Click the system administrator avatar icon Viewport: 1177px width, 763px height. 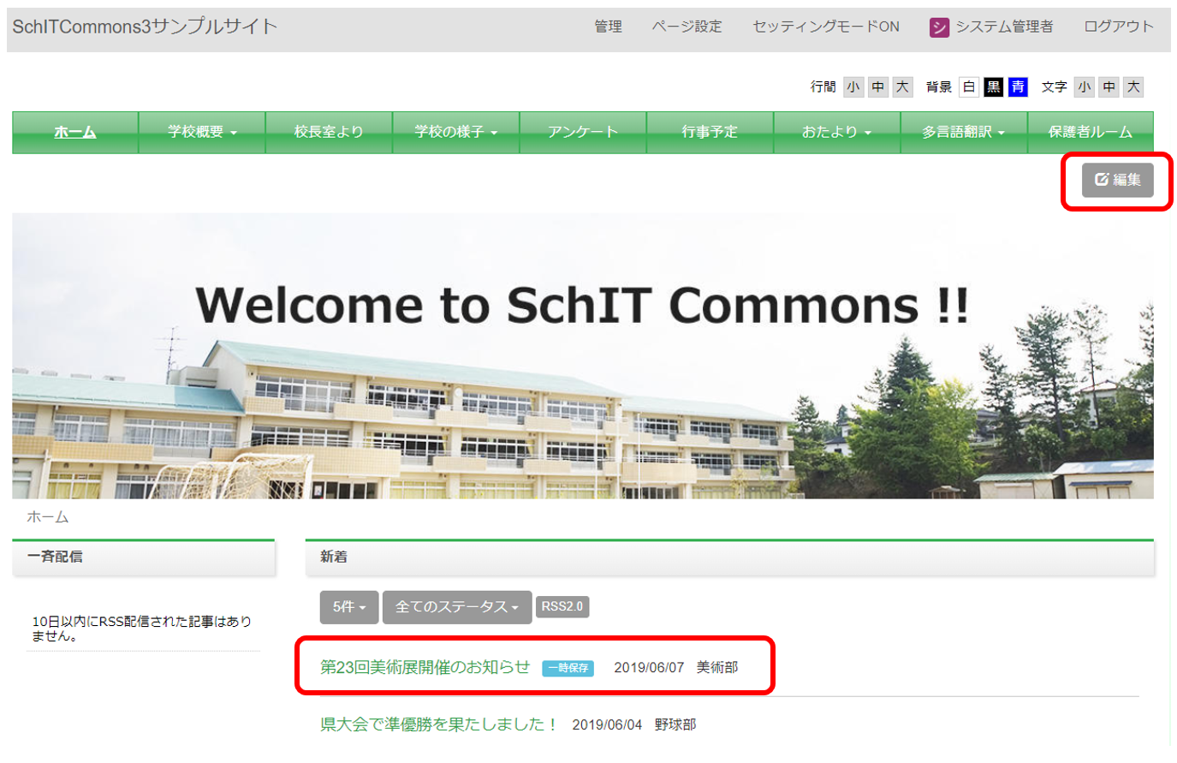(939, 27)
